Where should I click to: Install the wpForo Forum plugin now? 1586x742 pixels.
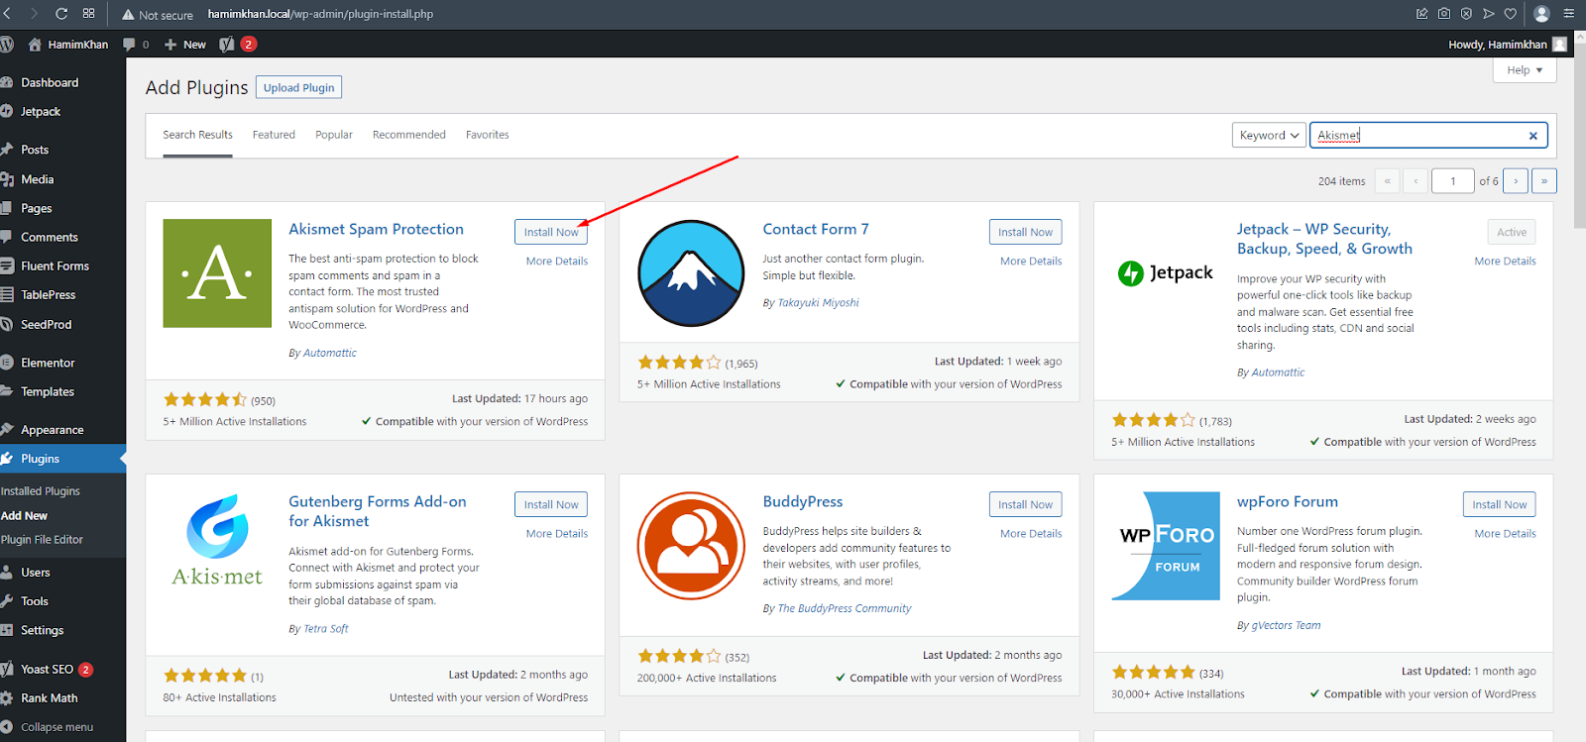click(x=1500, y=504)
